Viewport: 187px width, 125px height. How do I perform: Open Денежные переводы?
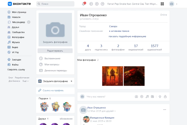click(x=53, y=70)
